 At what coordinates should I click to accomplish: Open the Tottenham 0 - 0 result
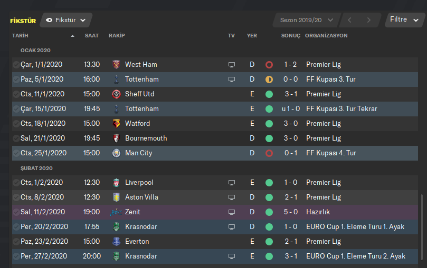click(x=290, y=80)
